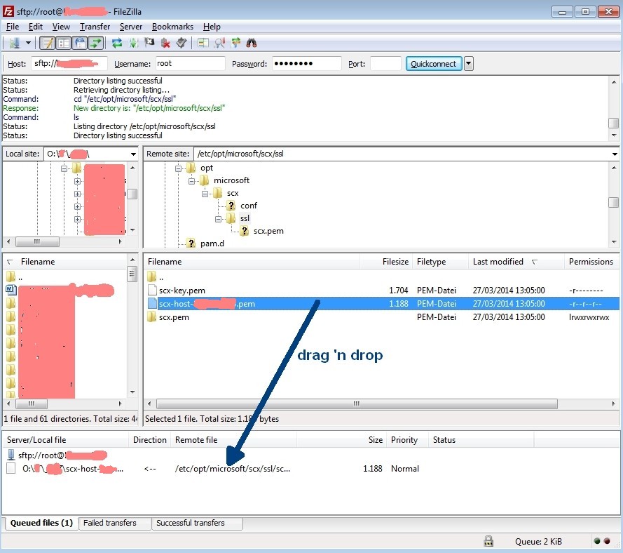Click the Password input field
623x553 pixels.
click(x=306, y=64)
